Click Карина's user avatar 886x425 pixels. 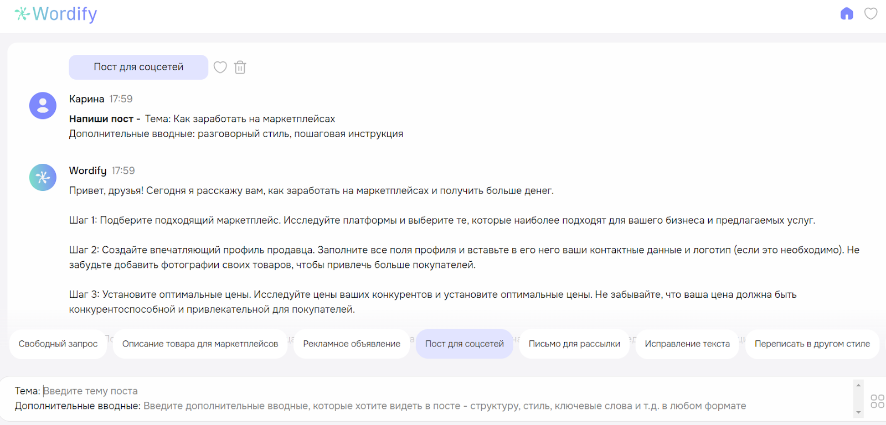tap(43, 106)
